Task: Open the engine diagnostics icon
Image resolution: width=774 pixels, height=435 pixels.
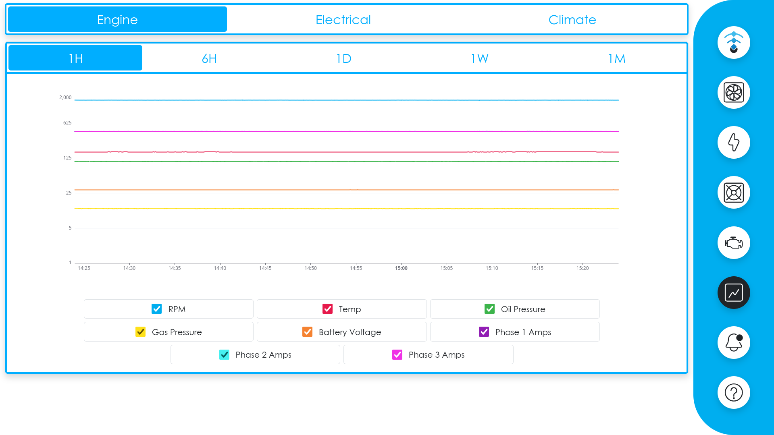Action: coord(734,242)
